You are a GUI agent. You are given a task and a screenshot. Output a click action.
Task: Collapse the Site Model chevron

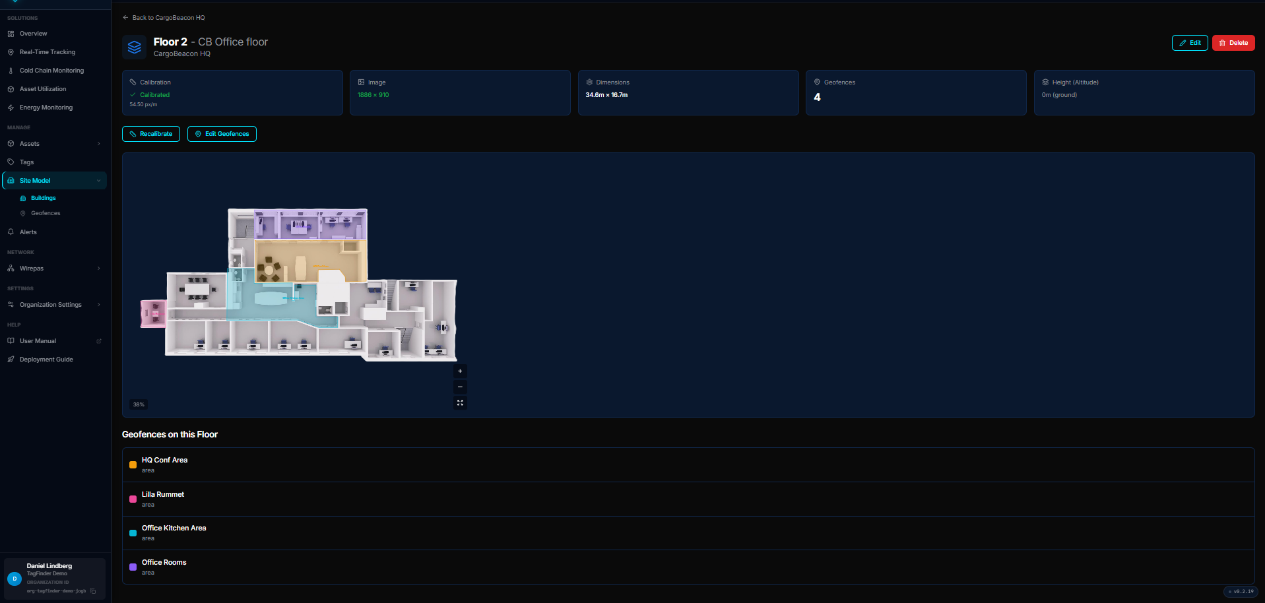click(99, 181)
